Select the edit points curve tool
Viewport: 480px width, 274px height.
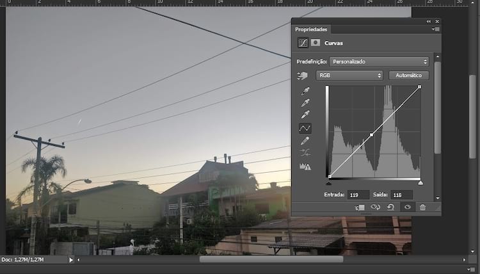point(305,128)
